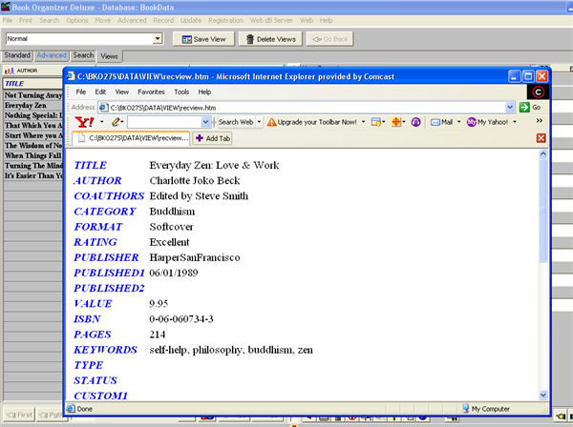573x427 pixels.
Task: Open the My Yahoo! dropdown arrow
Action: (x=515, y=122)
